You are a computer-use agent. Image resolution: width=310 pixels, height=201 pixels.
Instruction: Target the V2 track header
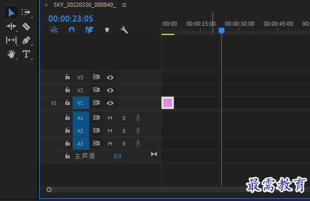click(x=80, y=90)
